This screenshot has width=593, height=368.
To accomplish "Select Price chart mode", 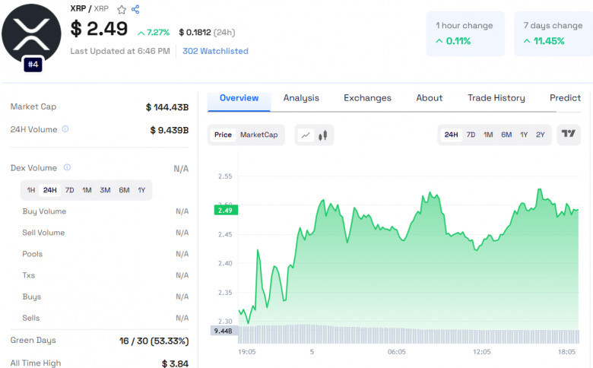I will (223, 135).
